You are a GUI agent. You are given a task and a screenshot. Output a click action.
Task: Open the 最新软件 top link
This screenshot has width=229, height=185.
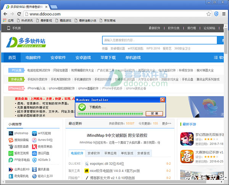pos(154,28)
